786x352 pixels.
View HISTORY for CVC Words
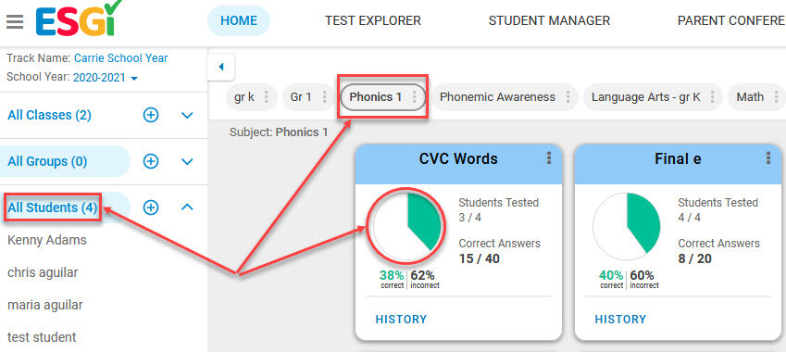tap(401, 320)
